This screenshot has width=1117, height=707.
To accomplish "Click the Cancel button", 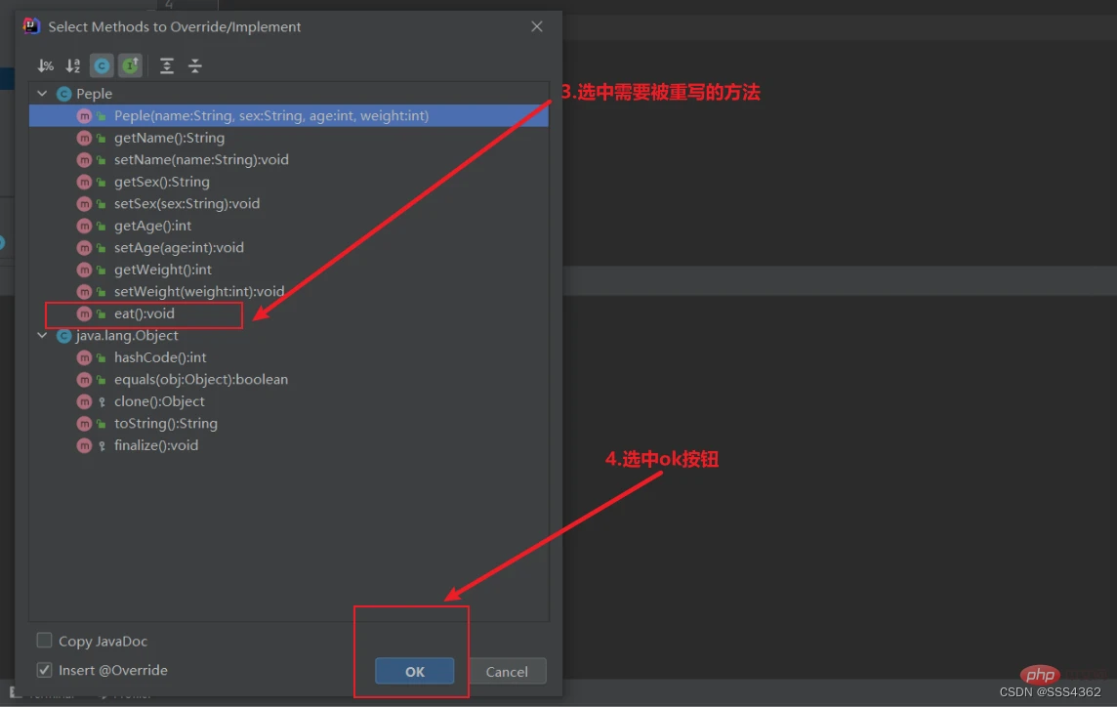I will coord(507,672).
